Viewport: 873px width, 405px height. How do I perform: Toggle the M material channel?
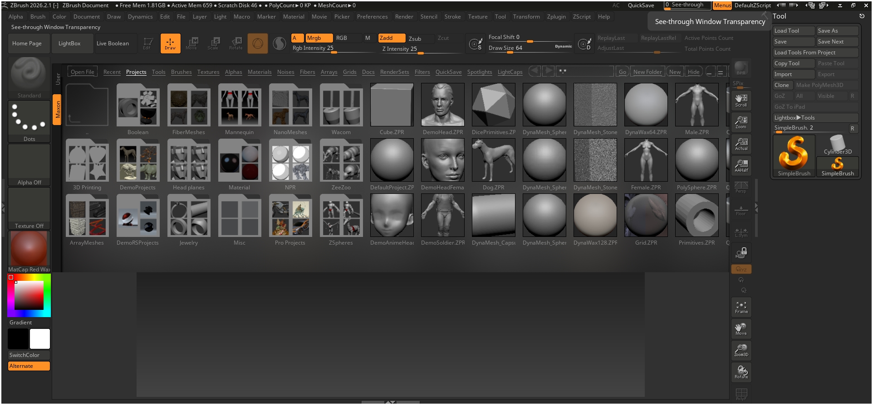click(368, 38)
